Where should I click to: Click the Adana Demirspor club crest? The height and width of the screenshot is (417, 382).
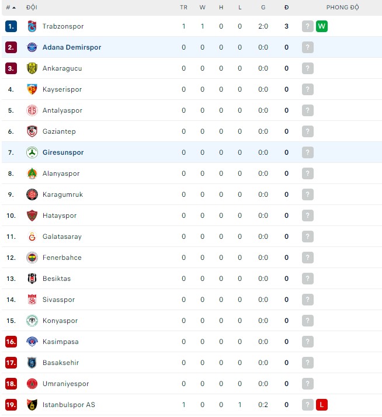tap(32, 47)
